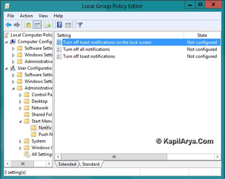Image resolution: width=225 pixels, height=179 pixels.
Task: Switch to the Extended tab
Action: pos(67,164)
